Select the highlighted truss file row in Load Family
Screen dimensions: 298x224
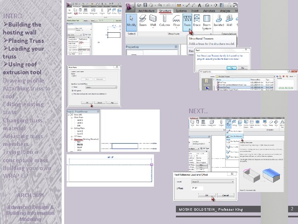click(x=245, y=87)
